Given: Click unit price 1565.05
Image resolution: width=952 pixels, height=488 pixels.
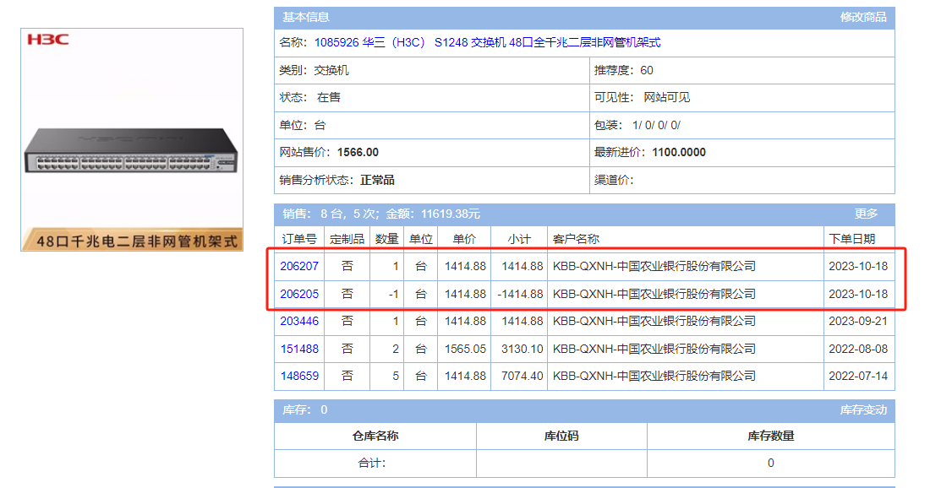Looking at the screenshot, I should 465,350.
